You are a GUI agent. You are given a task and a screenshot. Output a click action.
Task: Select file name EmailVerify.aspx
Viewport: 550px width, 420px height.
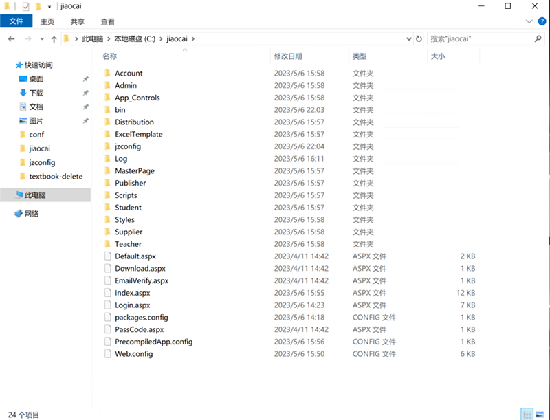point(142,280)
